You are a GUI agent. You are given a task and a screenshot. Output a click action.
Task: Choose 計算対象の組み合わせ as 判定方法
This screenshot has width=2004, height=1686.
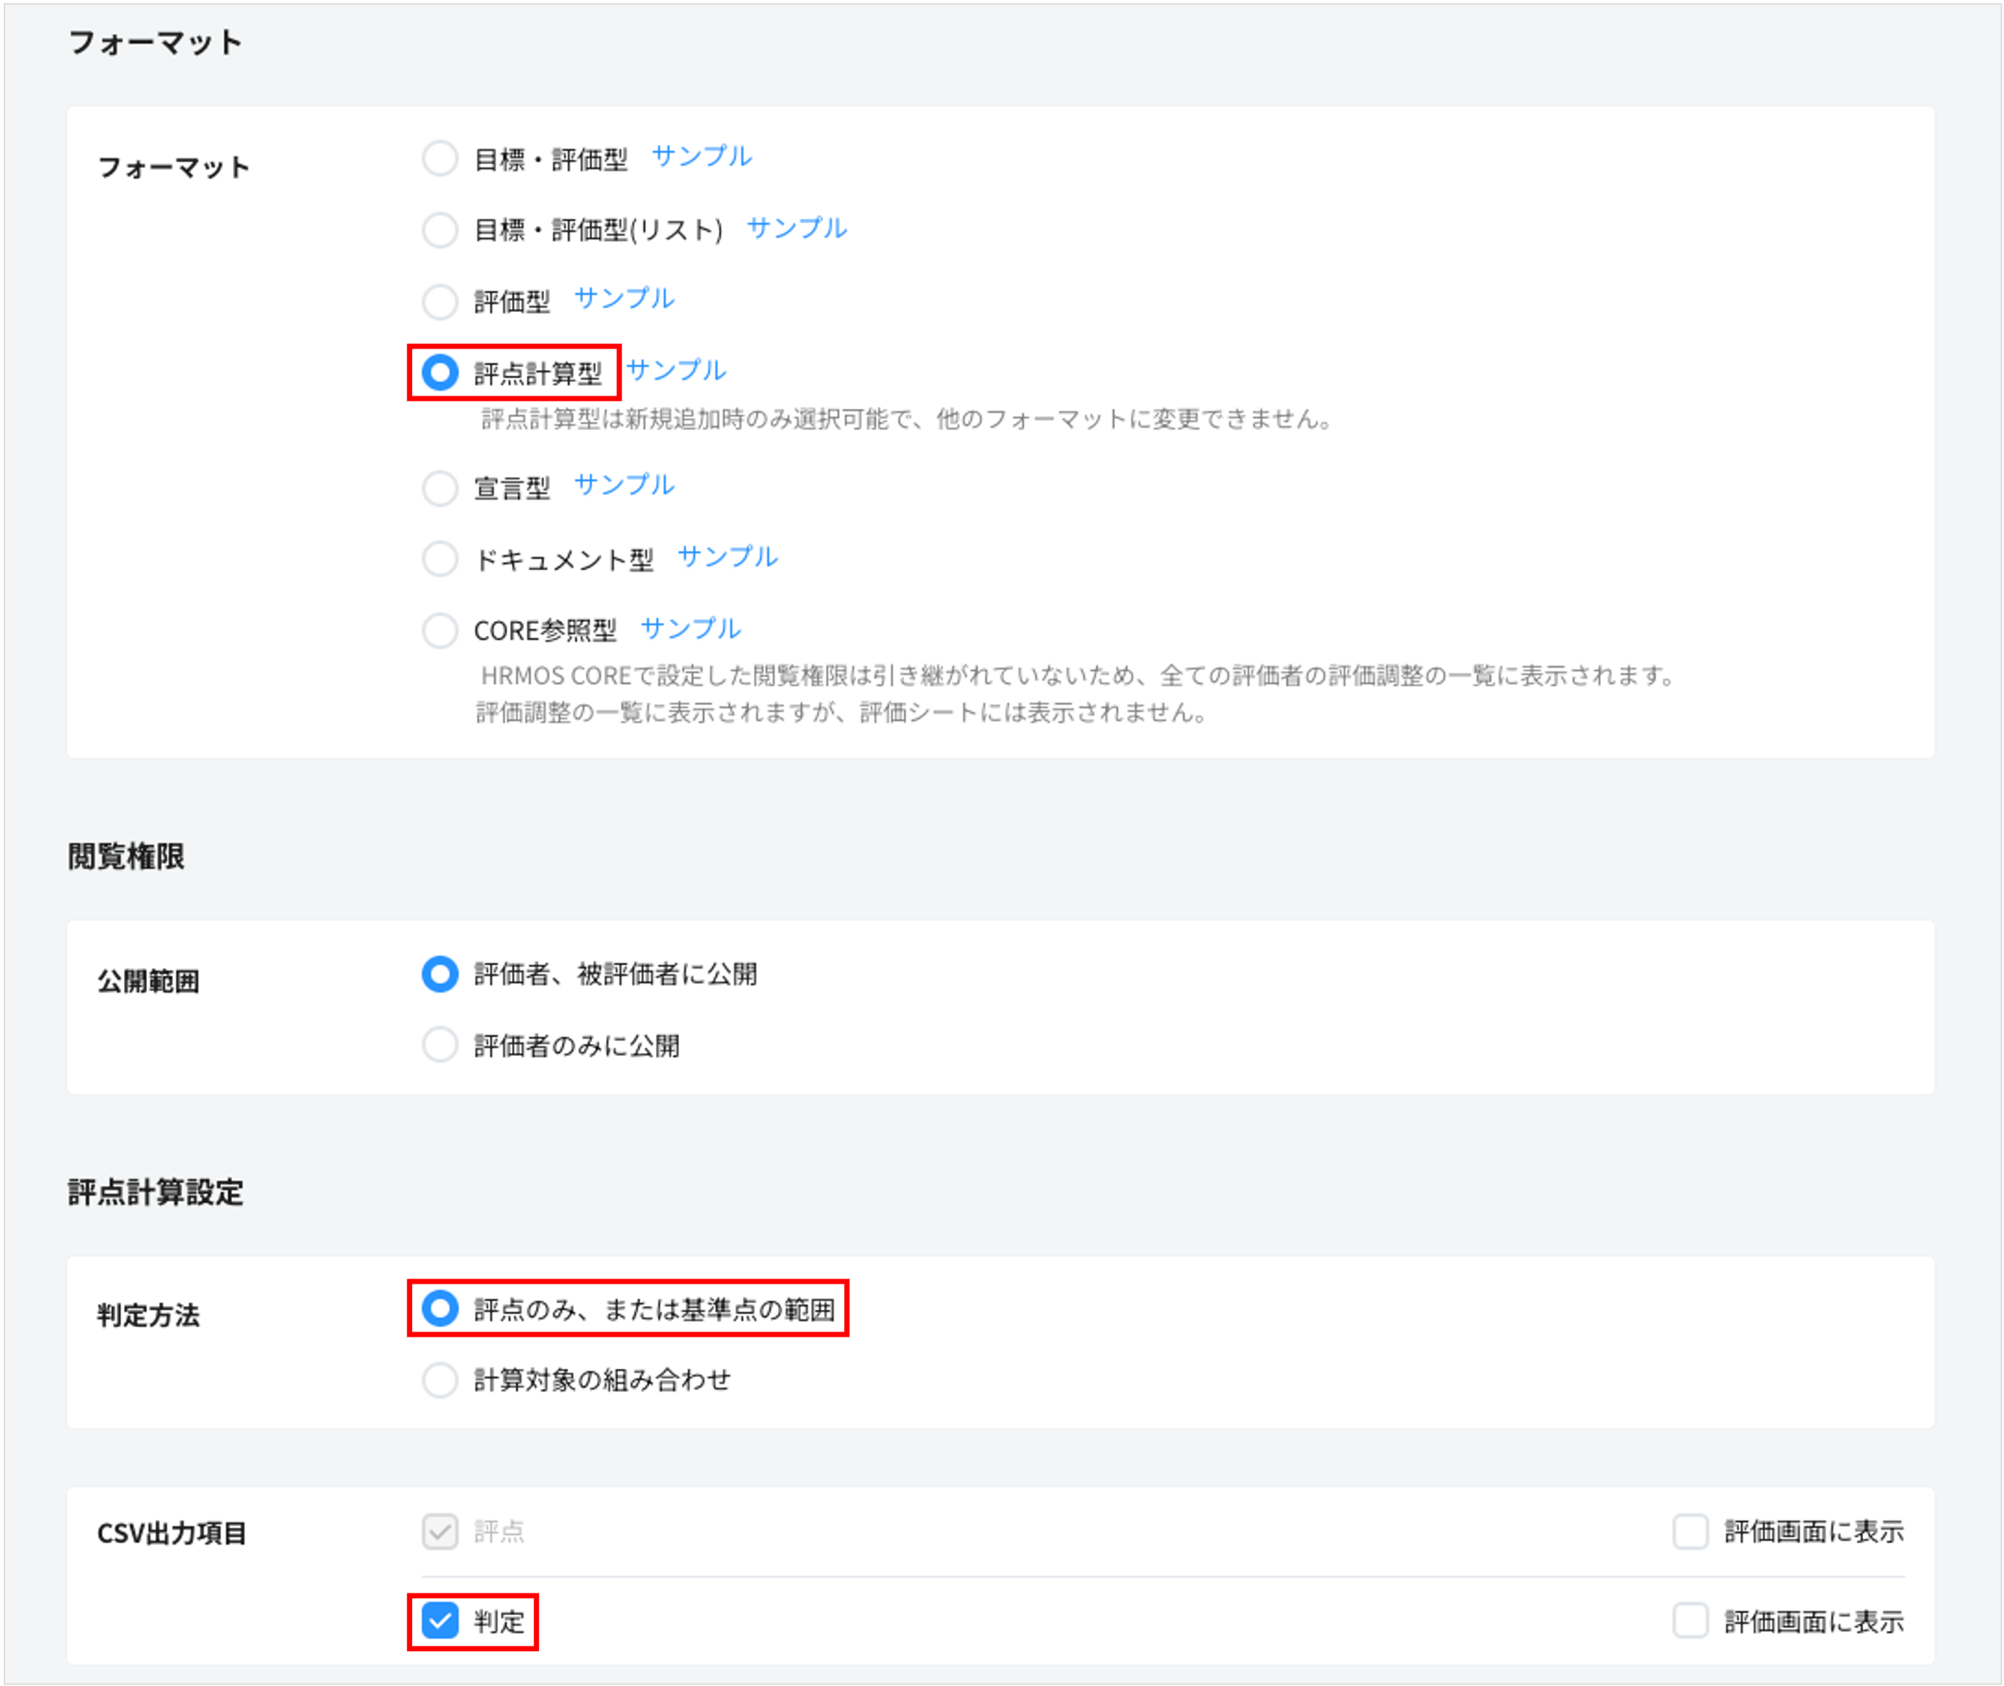pyautogui.click(x=440, y=1380)
